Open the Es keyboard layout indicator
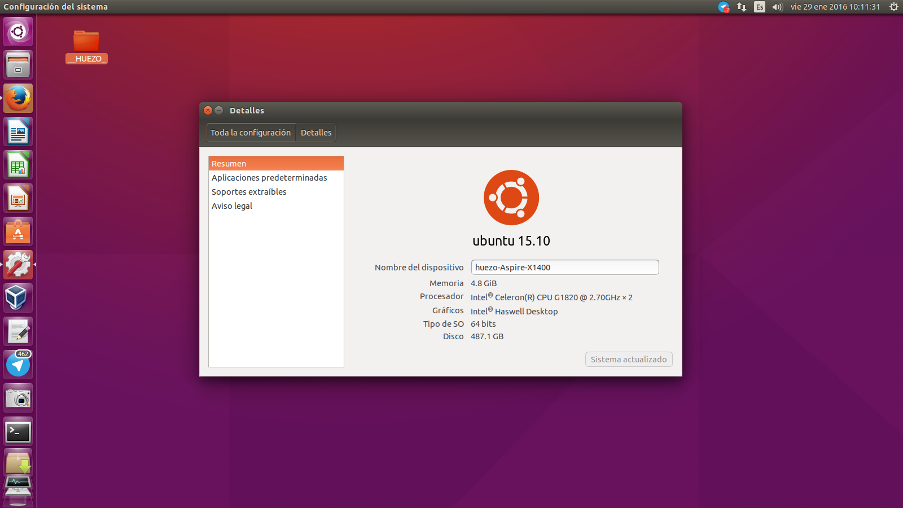Viewport: 903px width, 508px height. pyautogui.click(x=760, y=7)
